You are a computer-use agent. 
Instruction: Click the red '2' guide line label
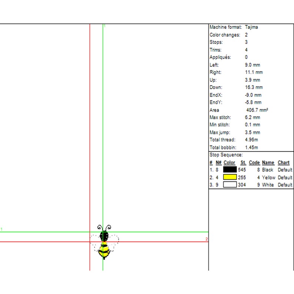(207, 239)
